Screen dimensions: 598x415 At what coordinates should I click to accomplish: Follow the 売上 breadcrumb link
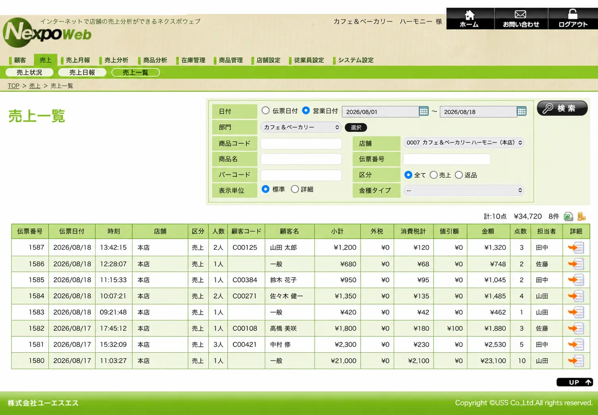point(35,86)
